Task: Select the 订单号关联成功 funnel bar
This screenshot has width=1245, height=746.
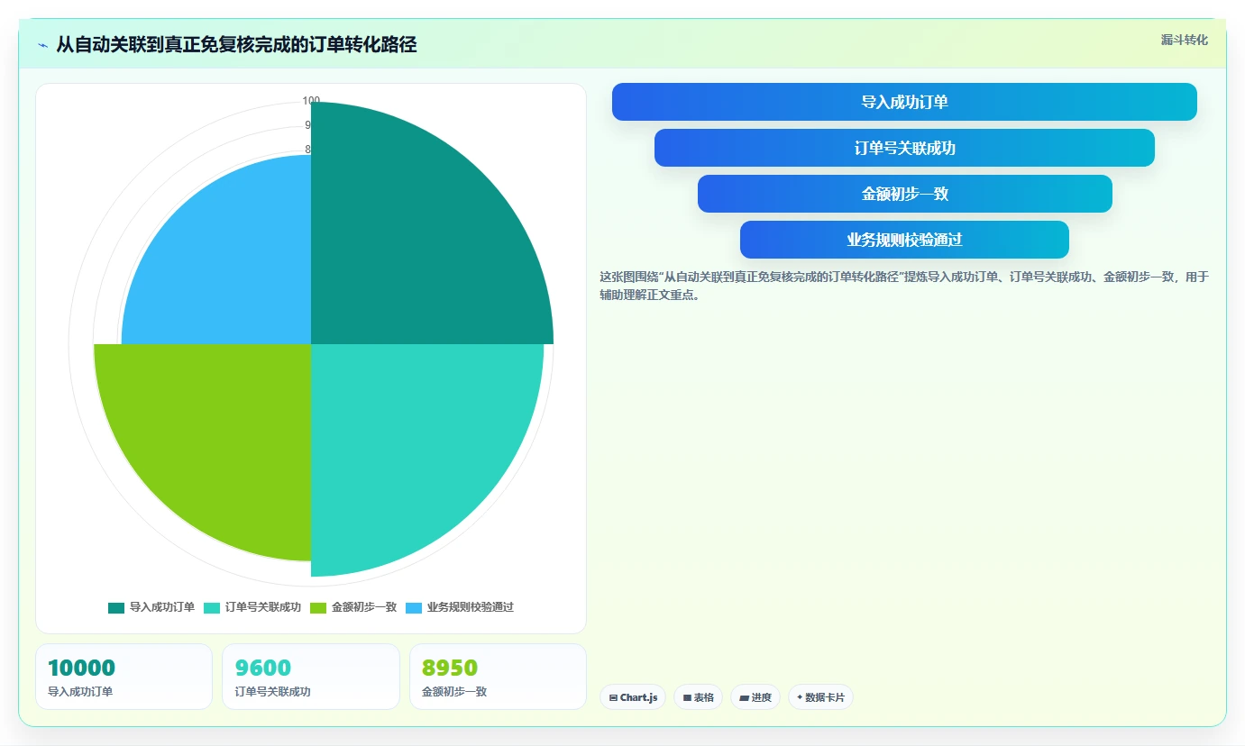Action: [904, 148]
